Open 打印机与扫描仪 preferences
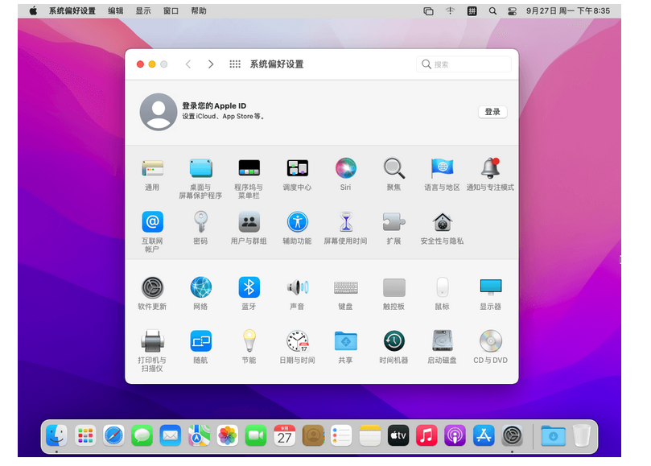651x466 pixels. click(152, 341)
